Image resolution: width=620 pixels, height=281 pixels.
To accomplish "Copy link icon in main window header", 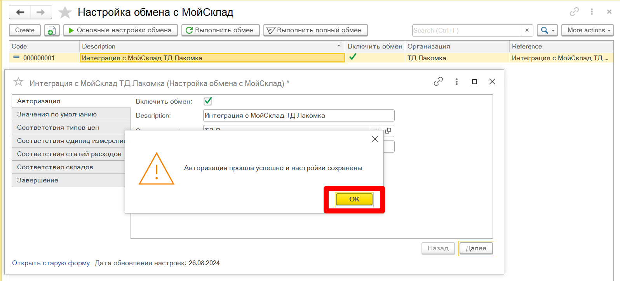I will (574, 12).
